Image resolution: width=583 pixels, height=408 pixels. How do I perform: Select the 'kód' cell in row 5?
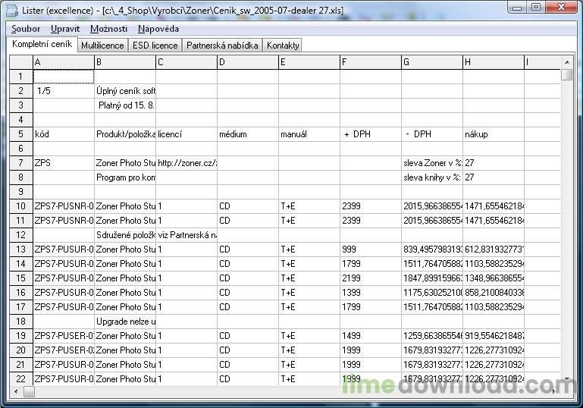pos(64,134)
